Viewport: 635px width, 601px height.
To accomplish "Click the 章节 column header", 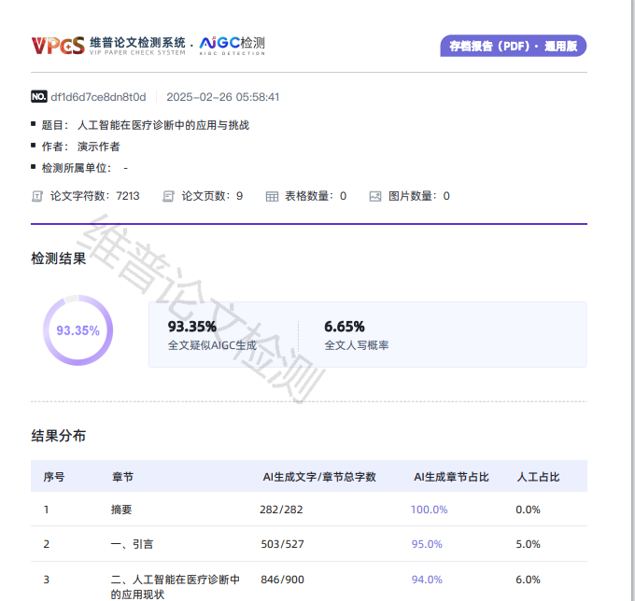I will pyautogui.click(x=122, y=477).
